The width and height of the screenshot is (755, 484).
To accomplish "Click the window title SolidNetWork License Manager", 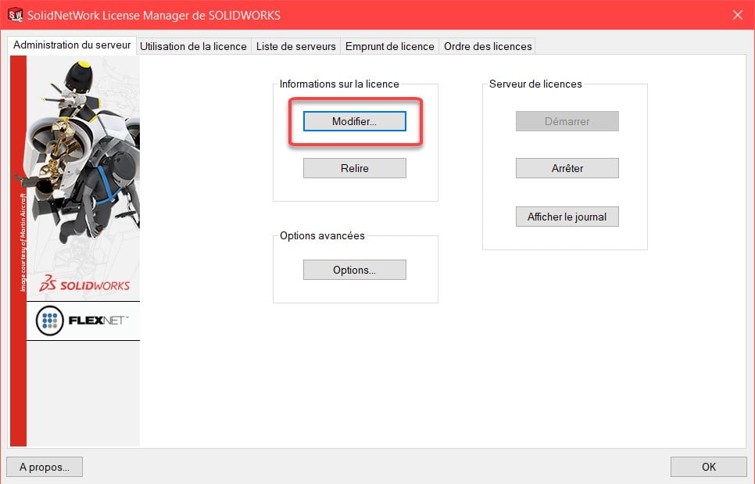I will tap(154, 16).
